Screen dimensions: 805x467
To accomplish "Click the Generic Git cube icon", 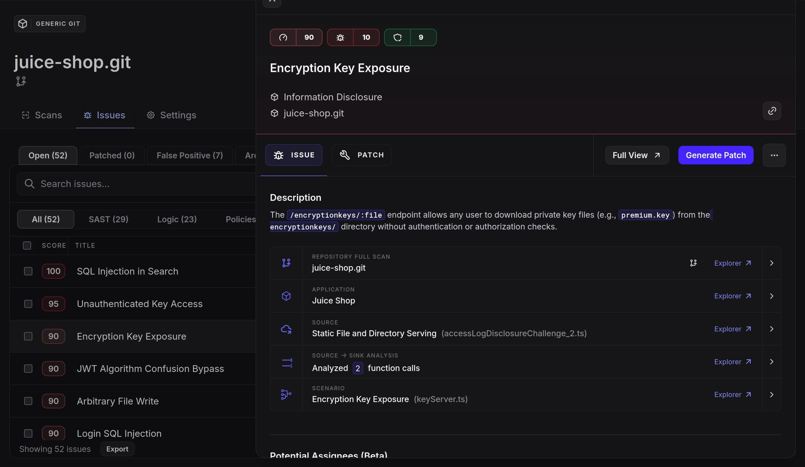I will coord(23,24).
